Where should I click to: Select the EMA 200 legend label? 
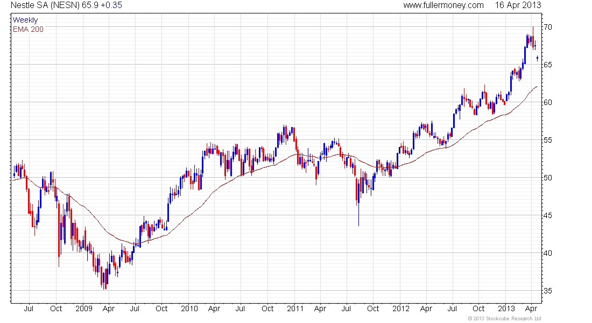click(29, 29)
